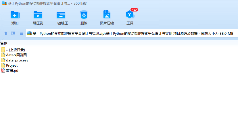Click the 360压缩 app icon in title bar
The height and width of the screenshot is (114, 238).
(x=5, y=3)
